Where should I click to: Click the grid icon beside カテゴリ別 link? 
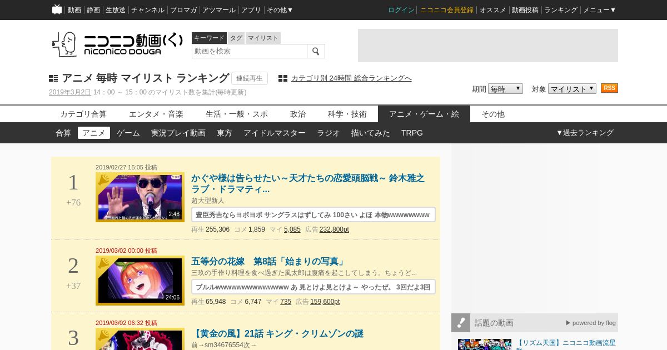283,78
